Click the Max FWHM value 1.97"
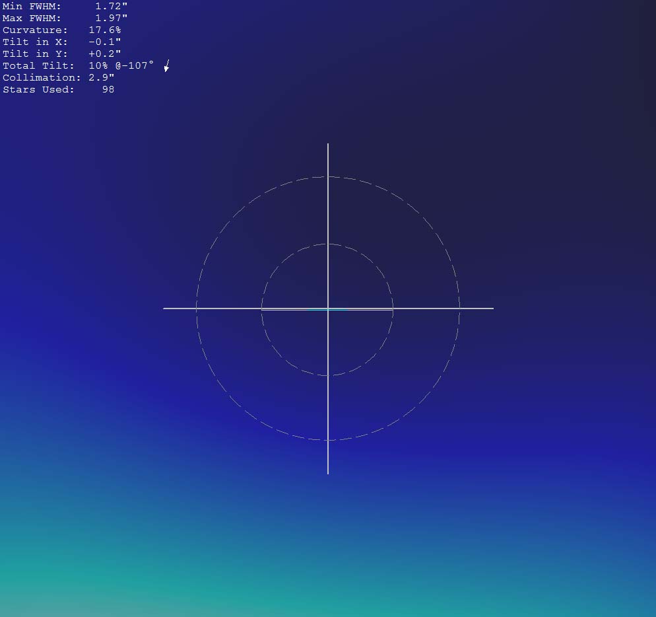 tap(112, 18)
